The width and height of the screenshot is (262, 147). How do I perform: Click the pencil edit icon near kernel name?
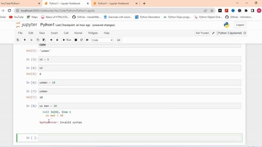coord(213,33)
